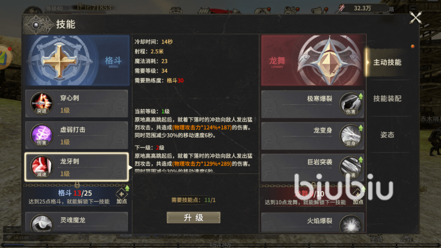Click the 需要技能点 11/1 label
Viewport: 441px width, 248px height.
[194, 200]
